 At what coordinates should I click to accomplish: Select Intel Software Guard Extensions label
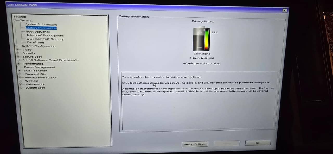(x=51, y=60)
